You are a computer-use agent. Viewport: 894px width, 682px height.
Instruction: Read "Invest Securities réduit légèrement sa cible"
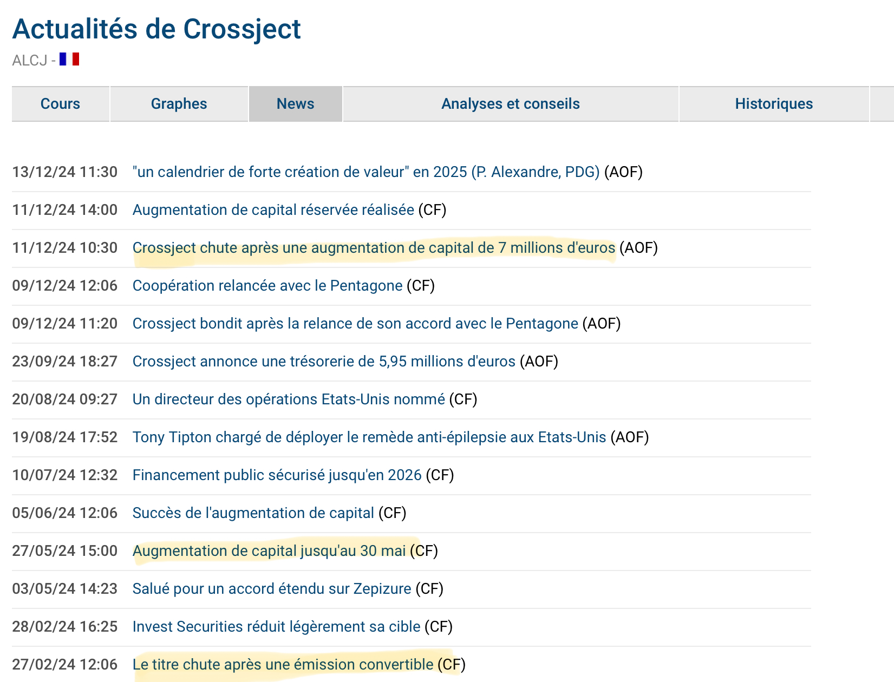tap(277, 627)
